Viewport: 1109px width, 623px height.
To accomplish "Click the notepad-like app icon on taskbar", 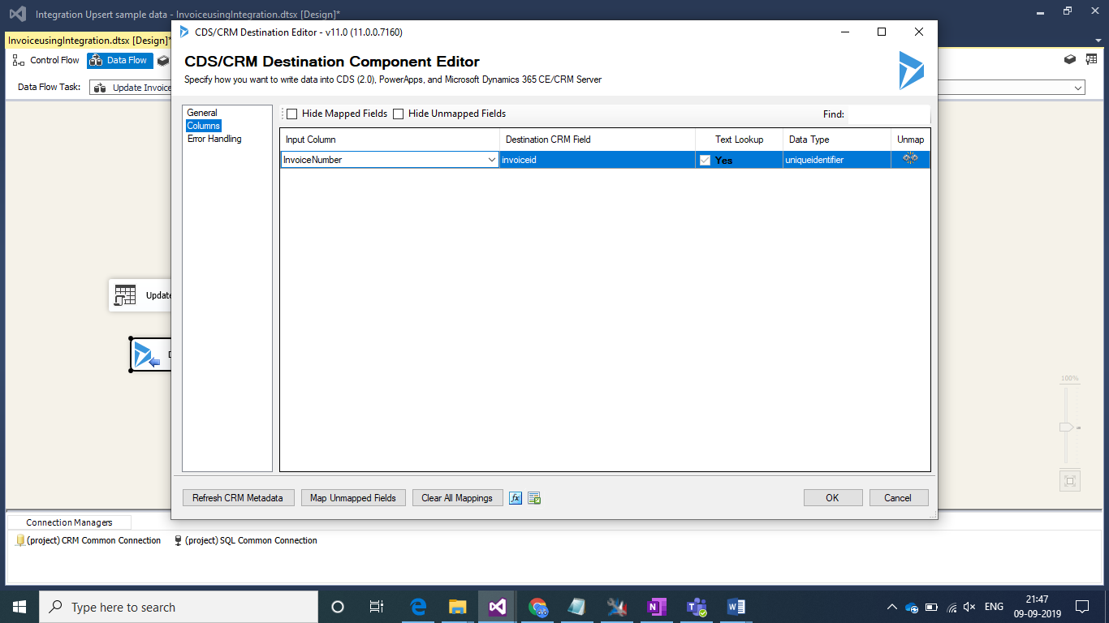I will tap(577, 607).
